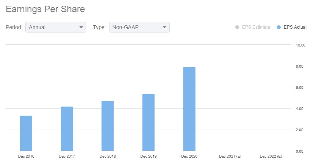This screenshot has width=311, height=161.
Task: Click the gray EPS Estimate legend dot
Action: 237,27
